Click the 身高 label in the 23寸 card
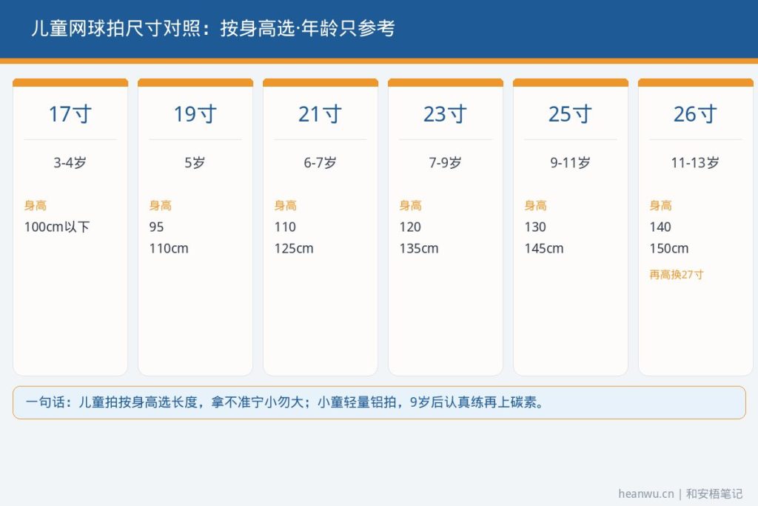This screenshot has height=506, width=758. point(410,206)
